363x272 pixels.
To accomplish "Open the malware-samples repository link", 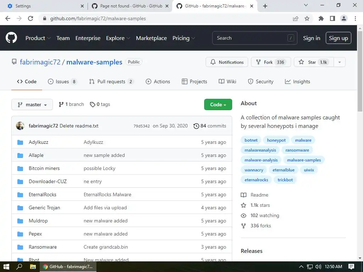I will (x=94, y=62).
